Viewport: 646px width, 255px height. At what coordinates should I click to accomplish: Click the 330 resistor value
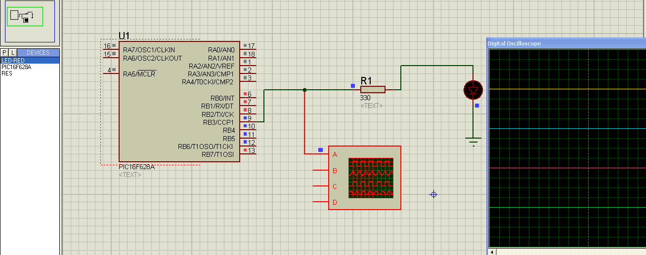[365, 98]
